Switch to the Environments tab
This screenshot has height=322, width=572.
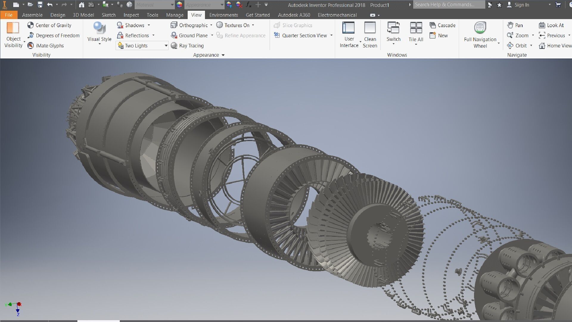[x=223, y=15]
